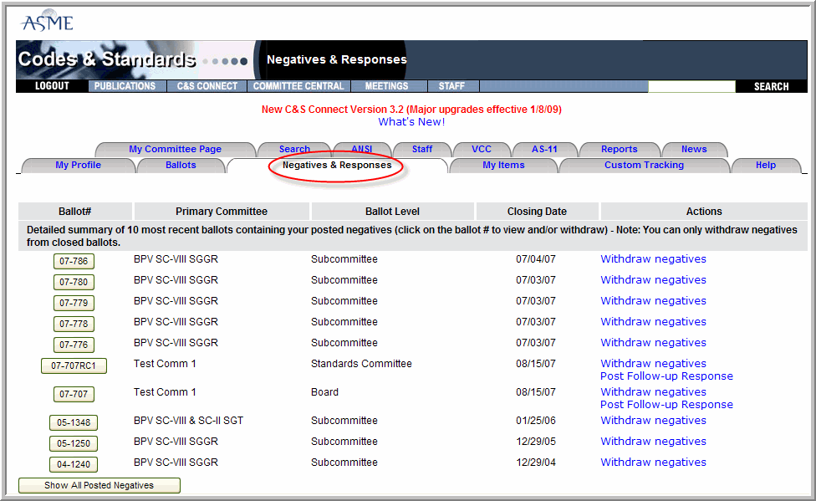The width and height of the screenshot is (816, 501).
Task: Withdraw negatives for ballot 07-779
Action: 653,300
